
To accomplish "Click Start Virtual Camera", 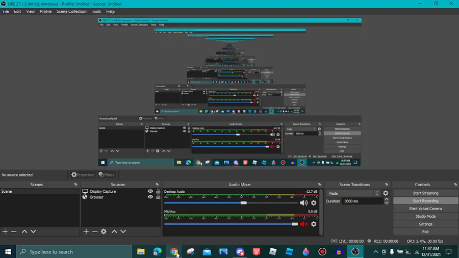I will point(425,209).
